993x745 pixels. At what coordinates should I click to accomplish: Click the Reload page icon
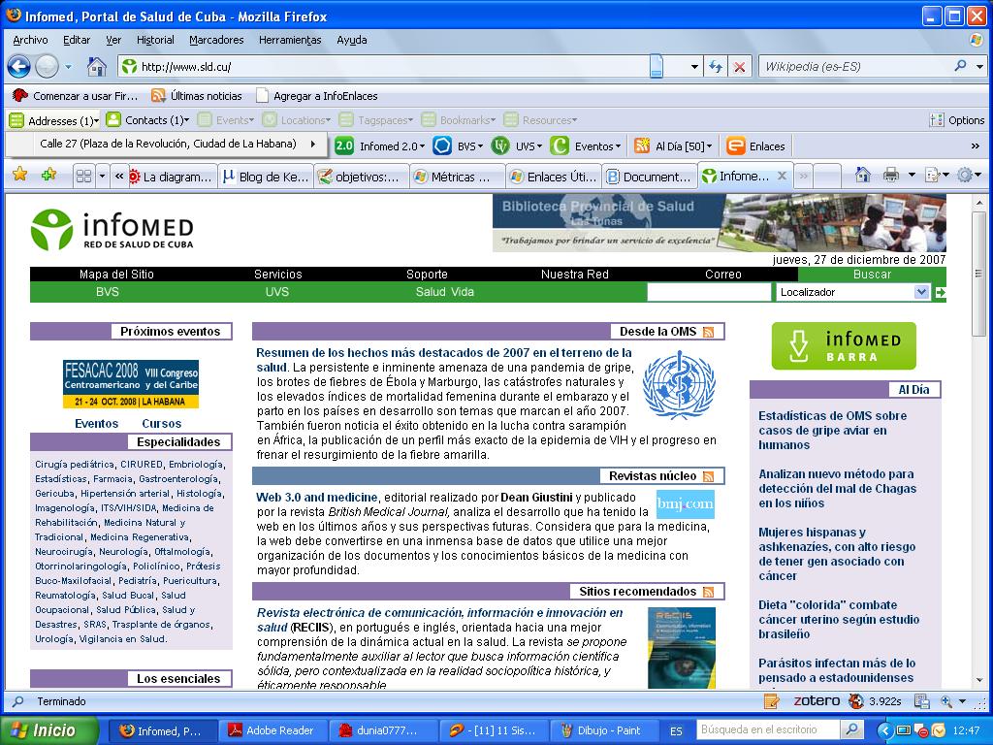(x=716, y=67)
